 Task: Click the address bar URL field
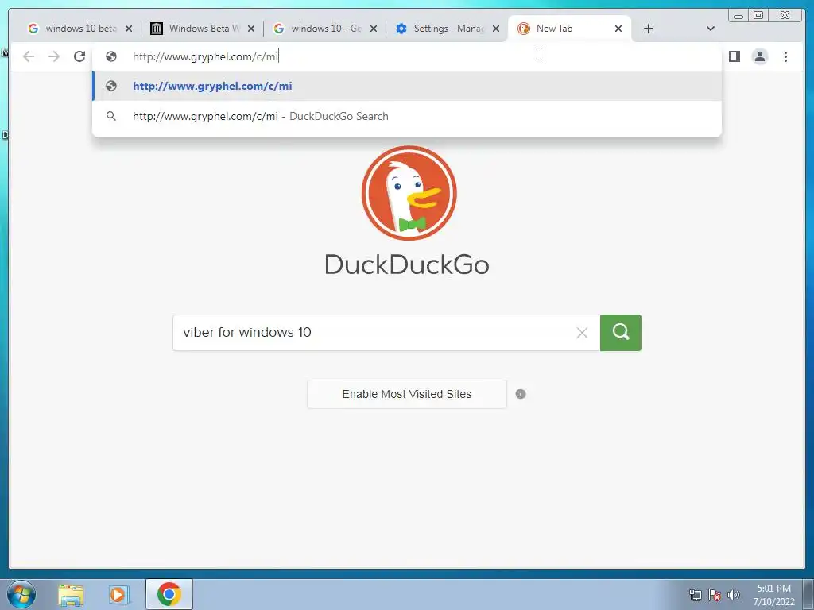(x=406, y=56)
